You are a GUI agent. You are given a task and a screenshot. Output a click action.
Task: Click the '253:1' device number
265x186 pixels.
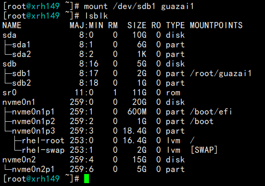click(x=81, y=150)
